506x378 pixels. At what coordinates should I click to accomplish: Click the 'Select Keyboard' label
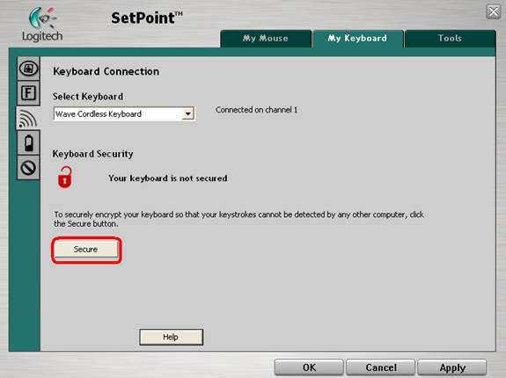[x=88, y=97]
